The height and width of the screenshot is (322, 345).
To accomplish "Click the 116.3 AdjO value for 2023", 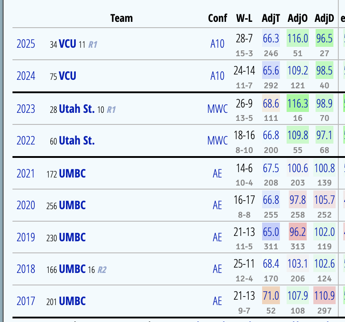I will (298, 104).
